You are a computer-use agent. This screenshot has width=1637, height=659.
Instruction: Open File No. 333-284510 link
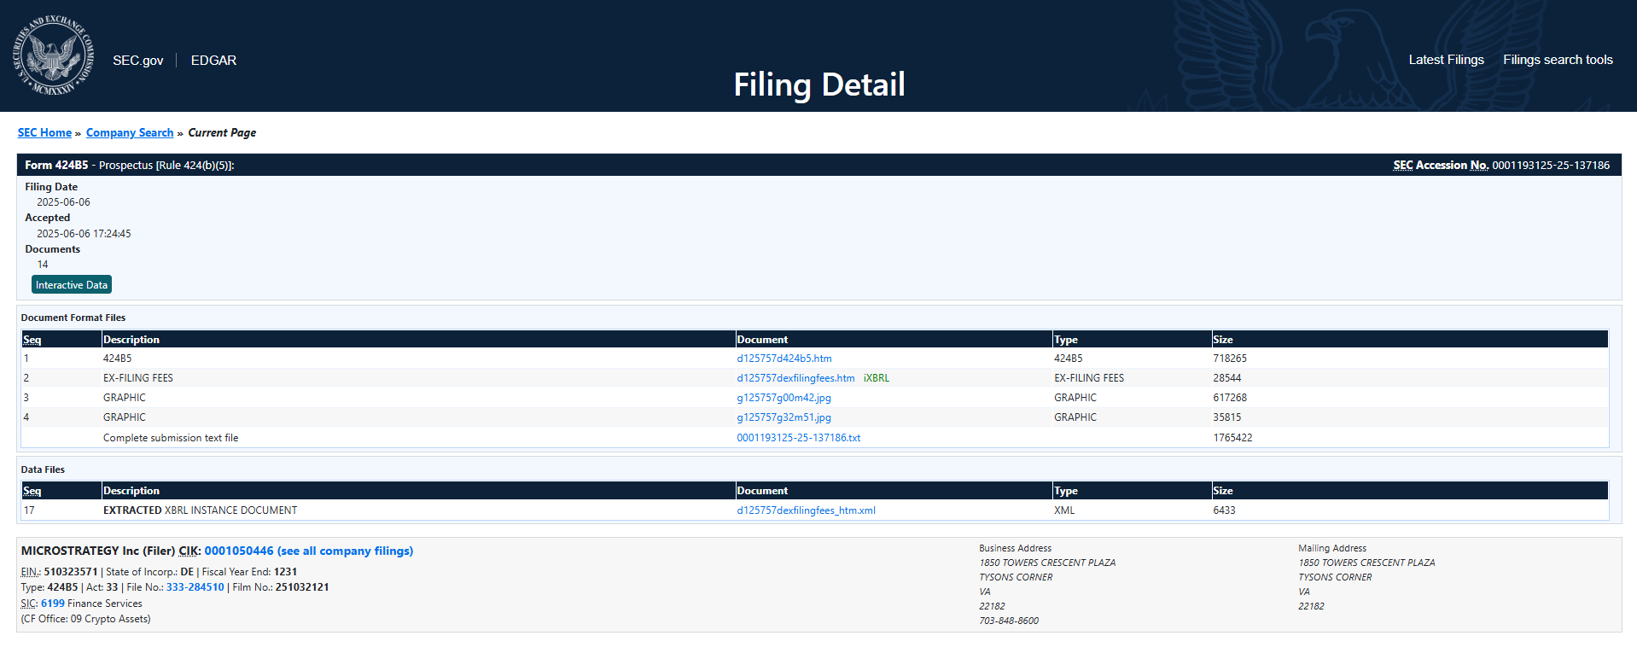[195, 587]
